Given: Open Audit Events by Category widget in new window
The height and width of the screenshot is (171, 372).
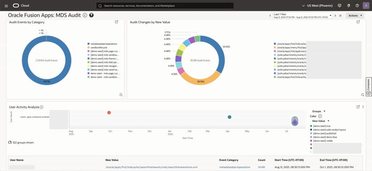Looking at the screenshot, I should pos(117,22).
